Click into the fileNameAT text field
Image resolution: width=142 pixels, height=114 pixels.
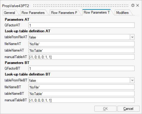pos(81,44)
